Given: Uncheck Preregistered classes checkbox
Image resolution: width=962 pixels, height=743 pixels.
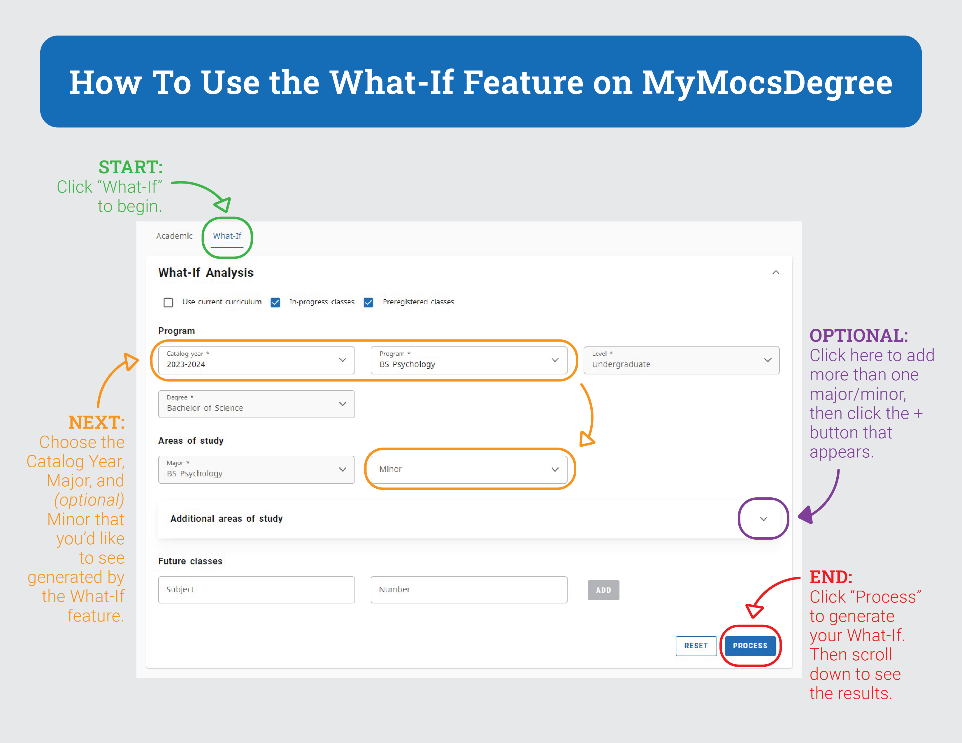Looking at the screenshot, I should [368, 302].
